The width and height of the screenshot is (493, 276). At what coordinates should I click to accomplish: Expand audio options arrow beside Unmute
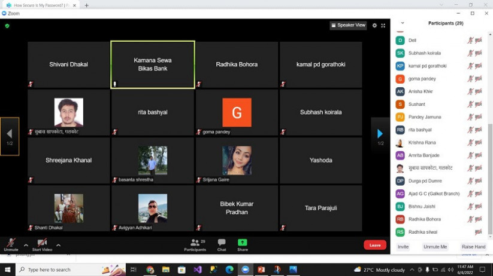click(x=26, y=245)
